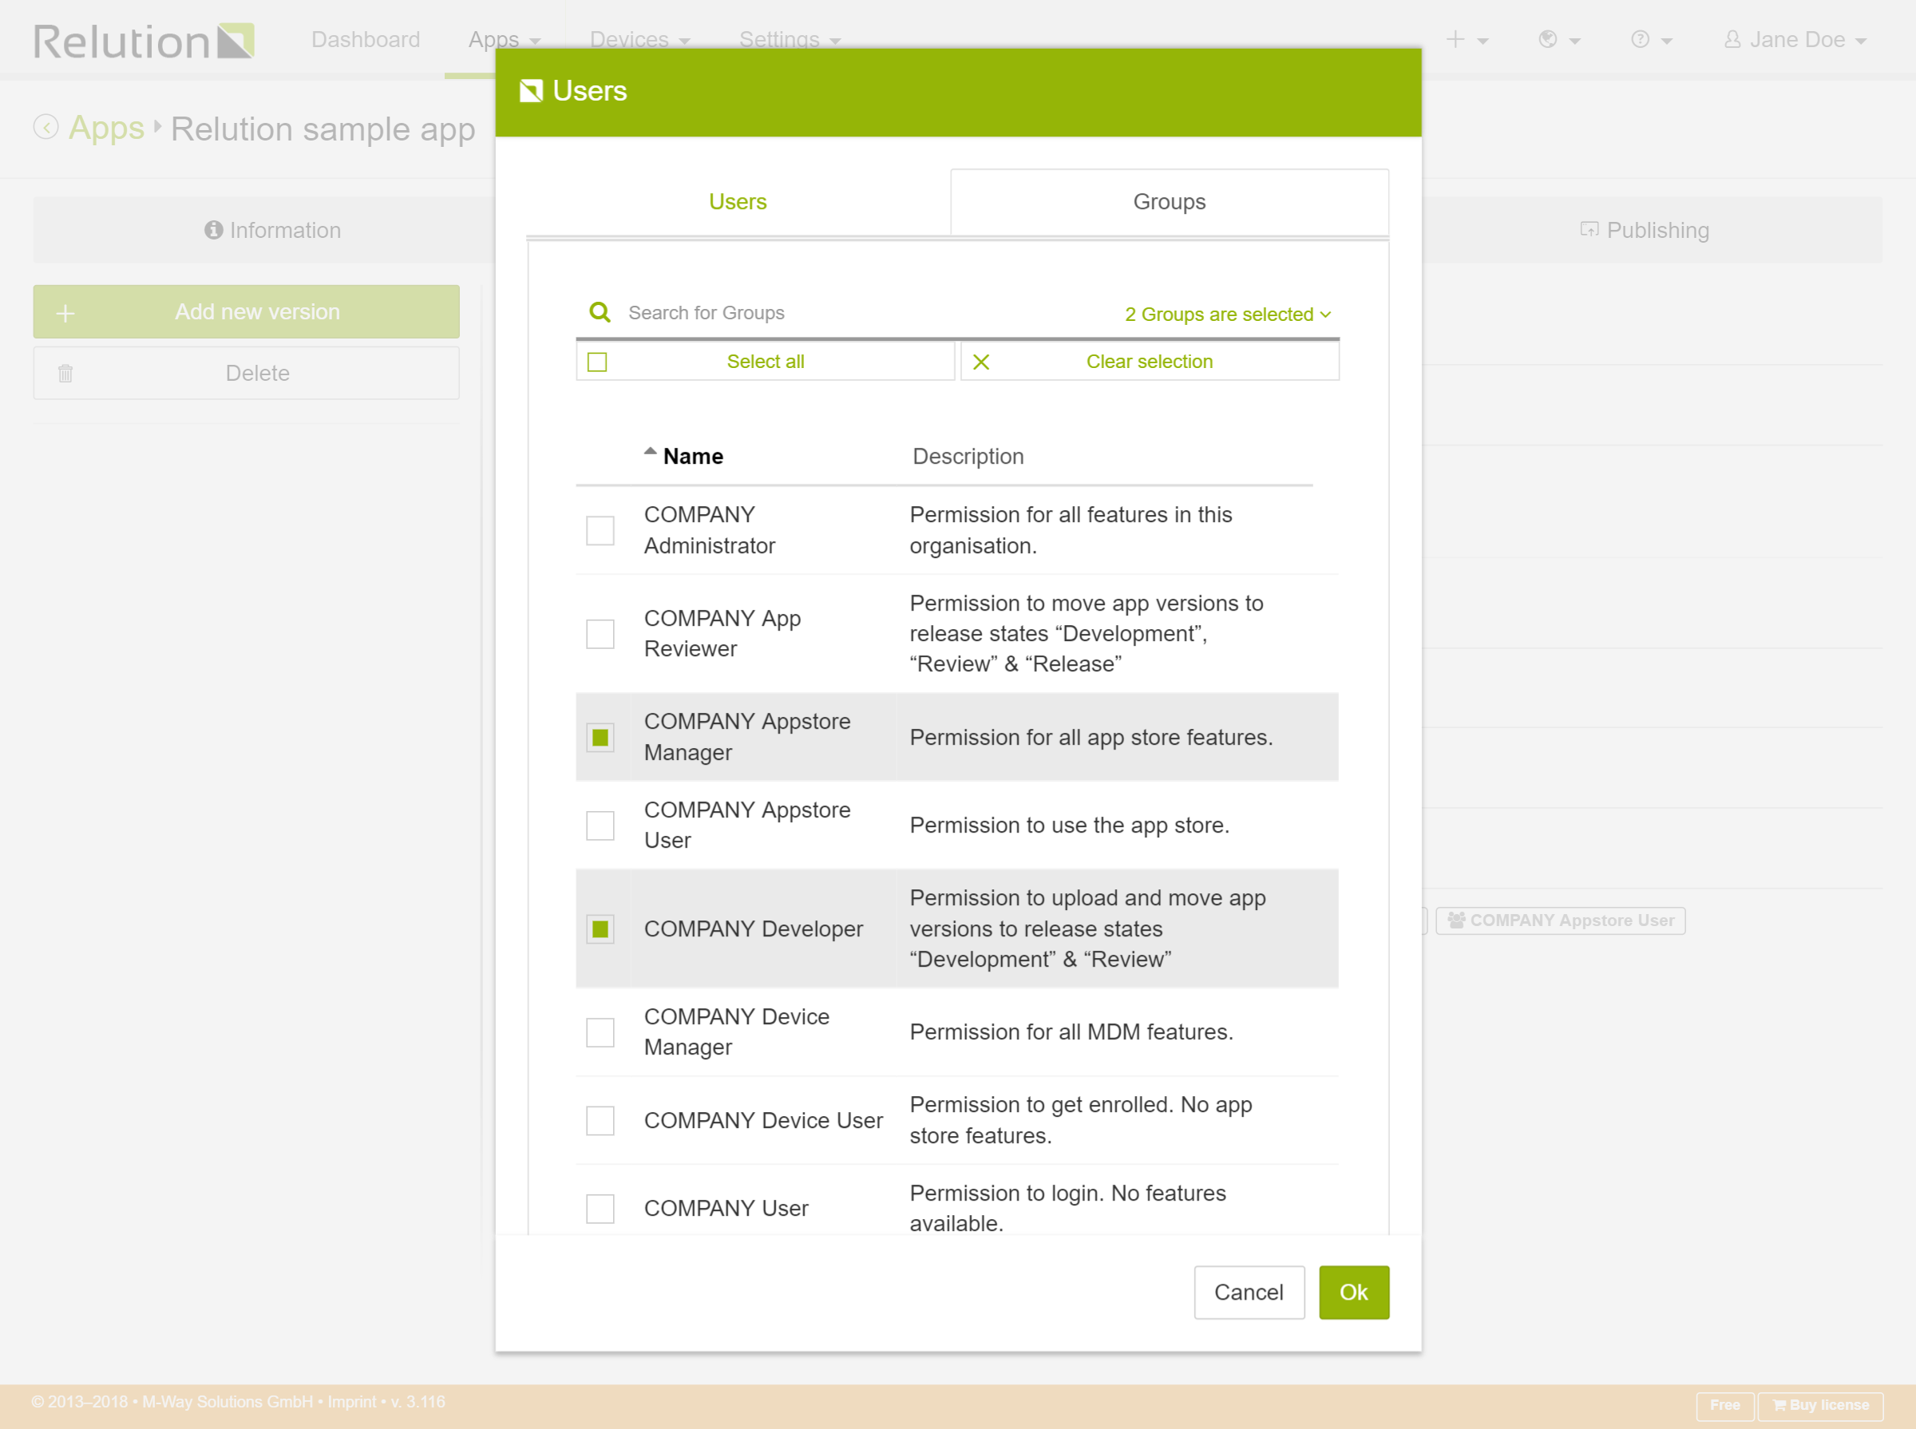The image size is (1916, 1429).
Task: Open the globe language menu icon
Action: pos(1549,39)
